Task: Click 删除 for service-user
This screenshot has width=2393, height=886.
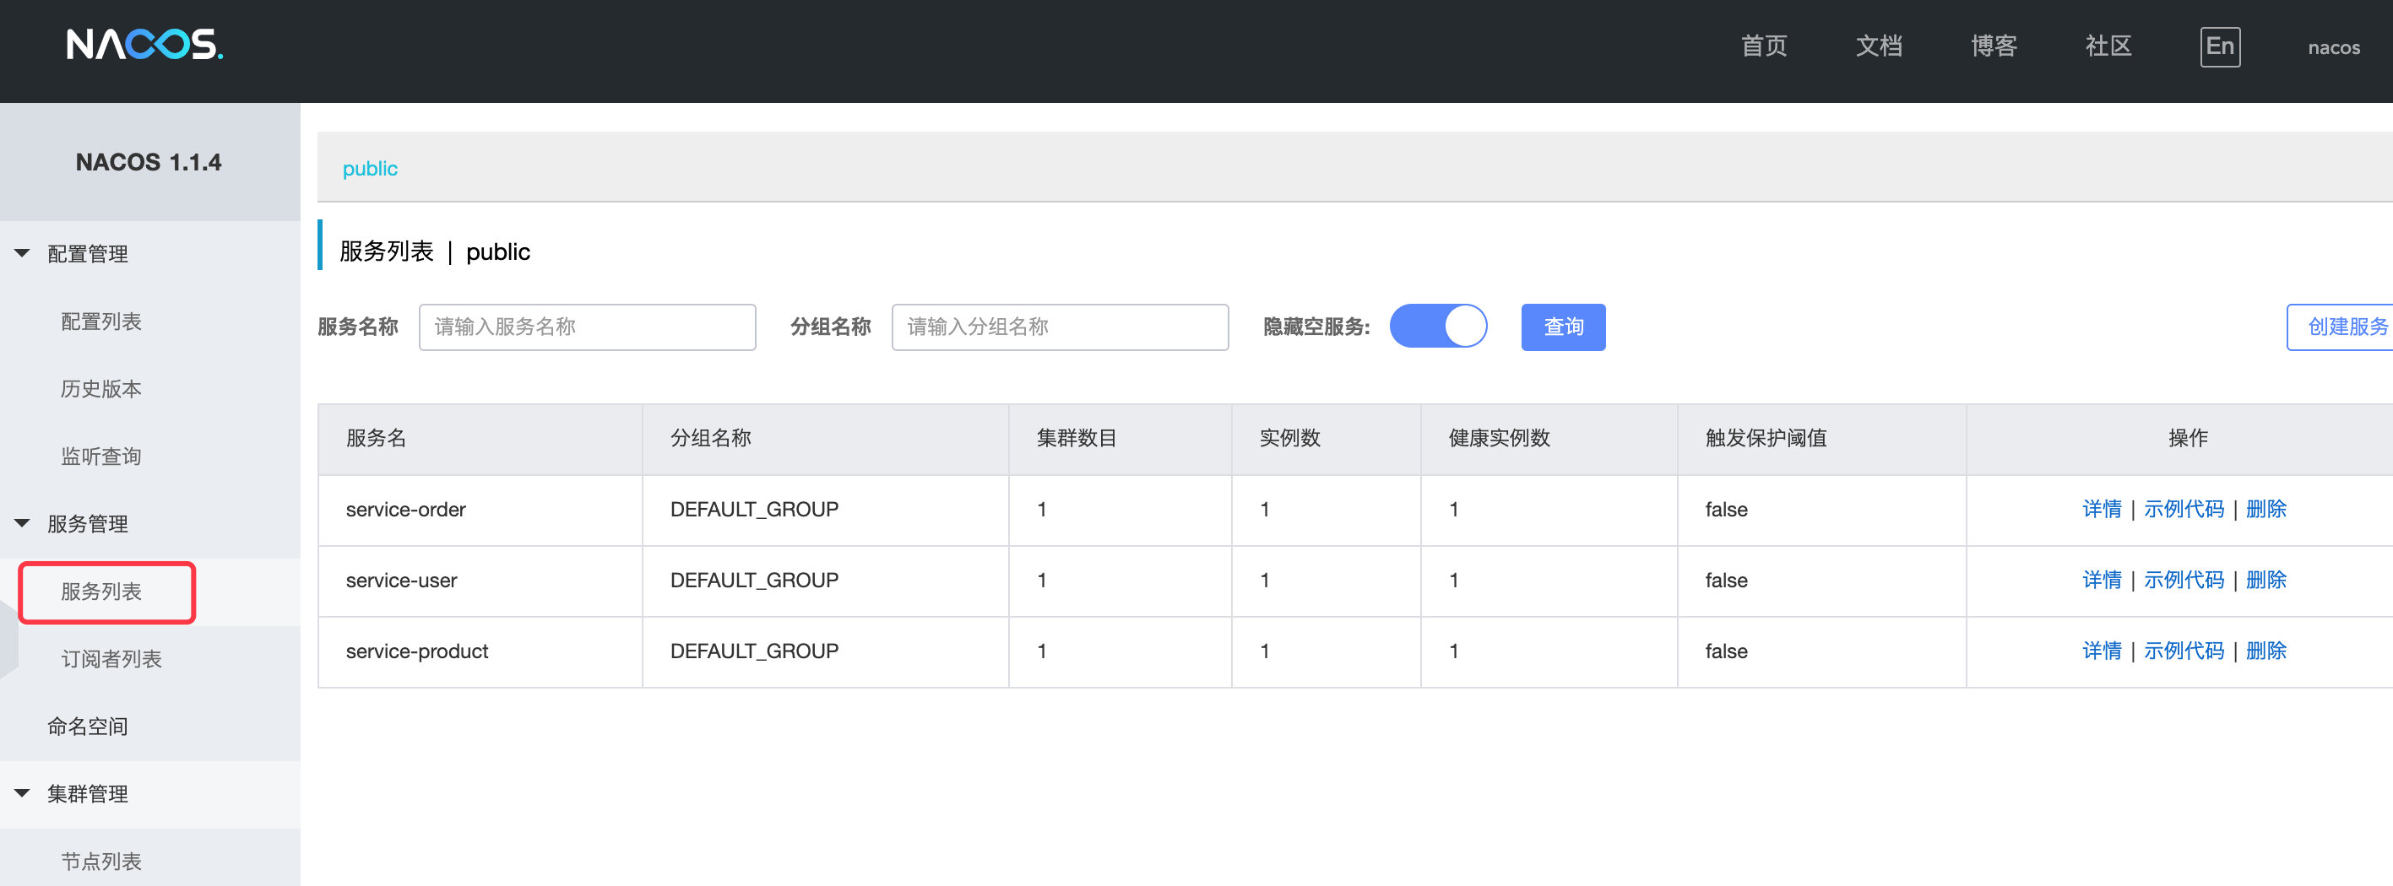Action: point(2265,581)
